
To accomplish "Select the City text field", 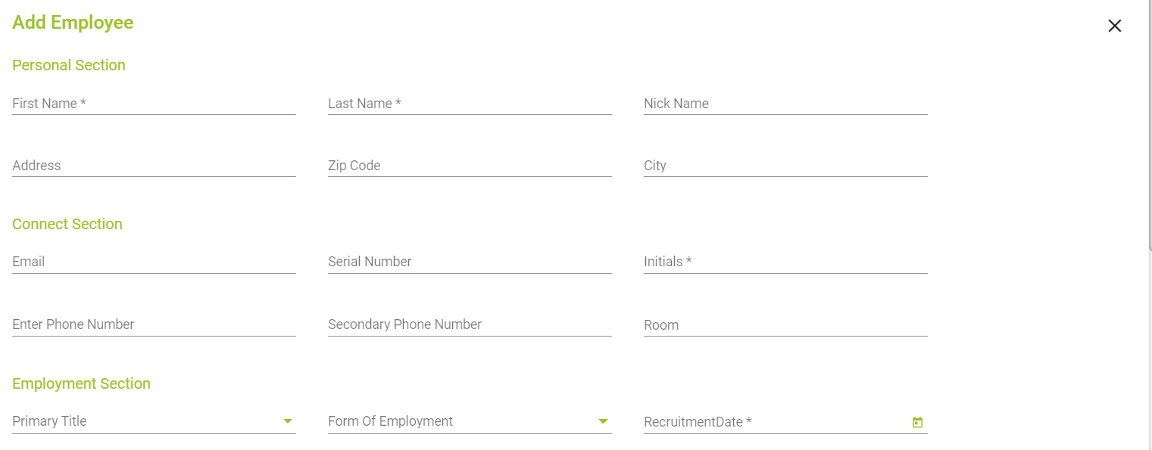I will (x=785, y=166).
